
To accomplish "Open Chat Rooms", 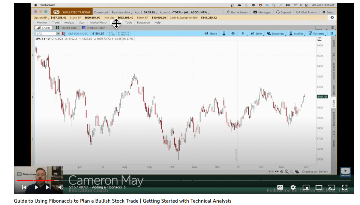I will [x=307, y=12].
